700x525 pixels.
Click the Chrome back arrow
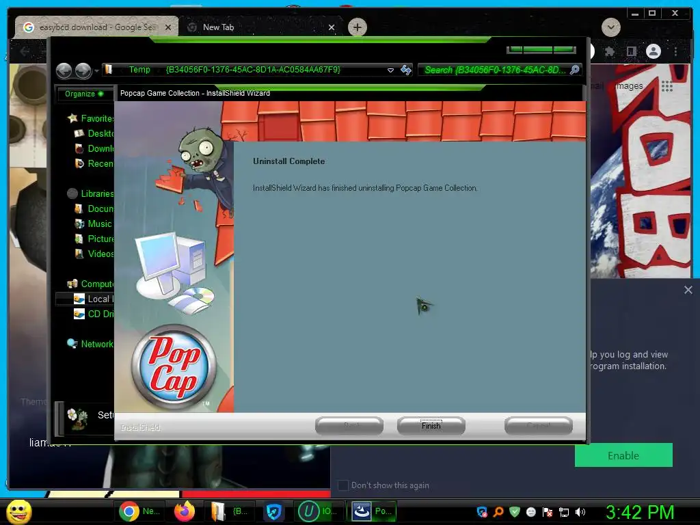coord(25,52)
